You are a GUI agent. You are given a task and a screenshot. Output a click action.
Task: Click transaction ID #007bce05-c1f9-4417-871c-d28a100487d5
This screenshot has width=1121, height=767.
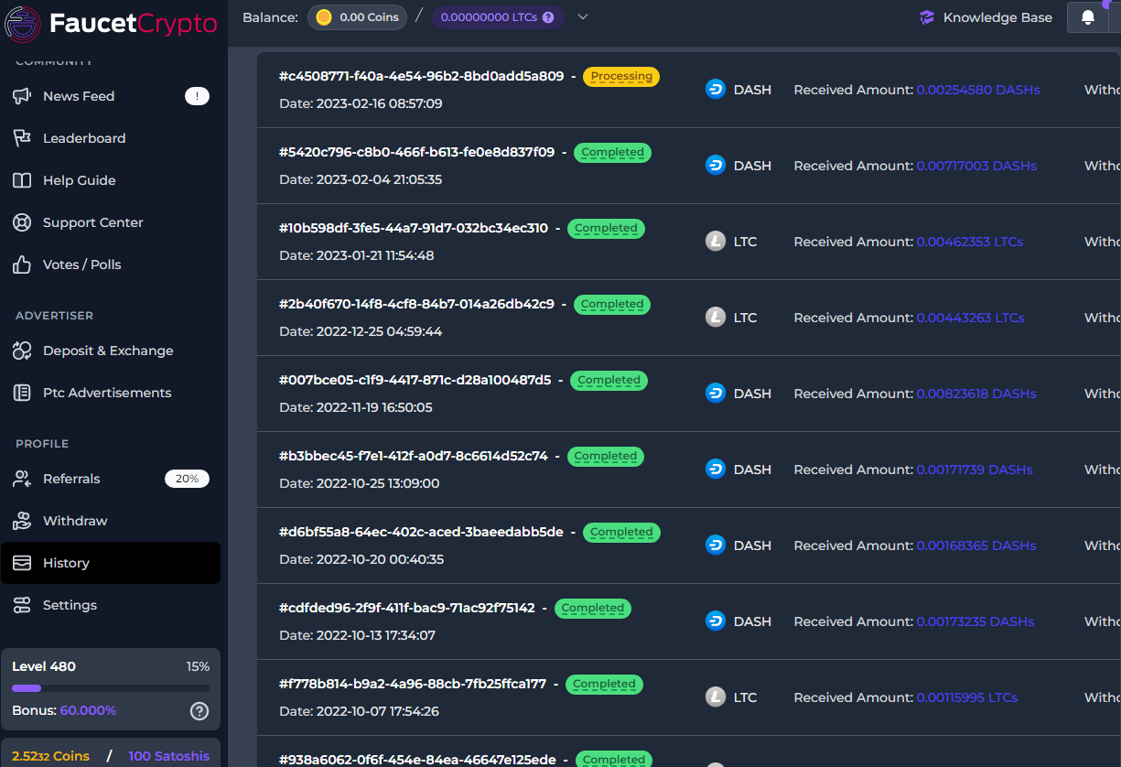click(x=415, y=380)
